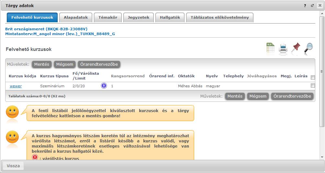Image resolution: width=325 pixels, height=173 pixels.
Task: Click the Megj. column header
Action: coord(286,76)
